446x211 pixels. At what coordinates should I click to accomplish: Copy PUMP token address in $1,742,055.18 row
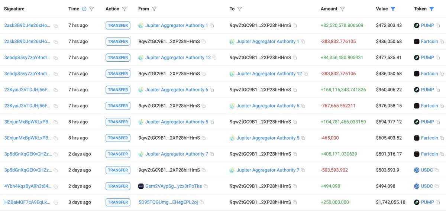tap(438, 202)
